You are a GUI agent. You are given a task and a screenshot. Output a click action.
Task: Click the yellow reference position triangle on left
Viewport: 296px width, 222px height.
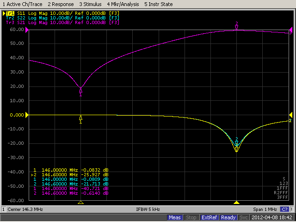(x=27, y=115)
